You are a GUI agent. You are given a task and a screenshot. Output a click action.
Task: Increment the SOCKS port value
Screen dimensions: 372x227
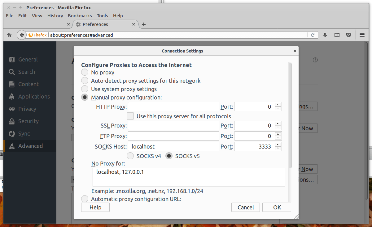[278, 145]
